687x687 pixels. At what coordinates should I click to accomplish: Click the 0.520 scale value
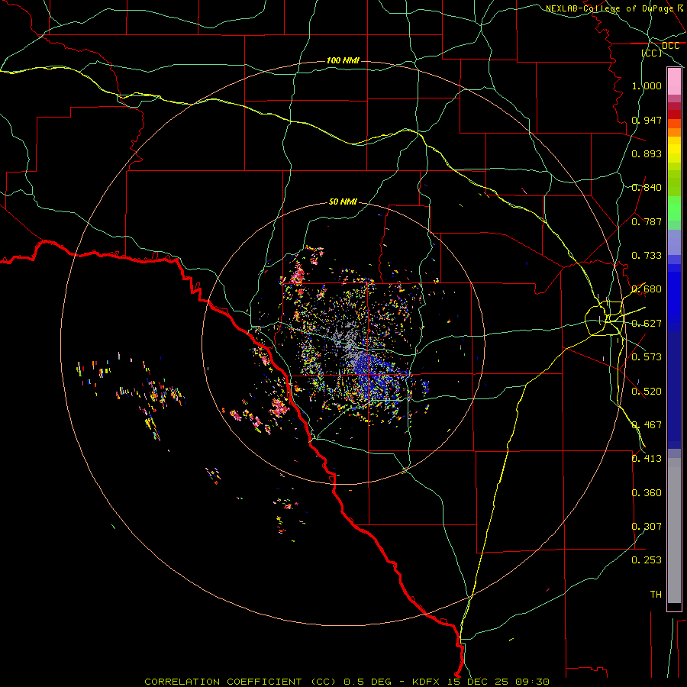coord(647,392)
